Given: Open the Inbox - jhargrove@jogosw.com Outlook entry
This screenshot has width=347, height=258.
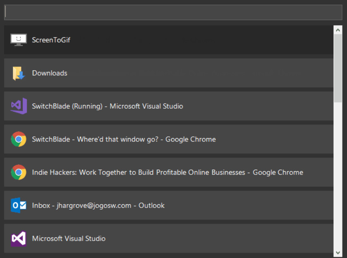Looking at the screenshot, I should pos(98,205).
